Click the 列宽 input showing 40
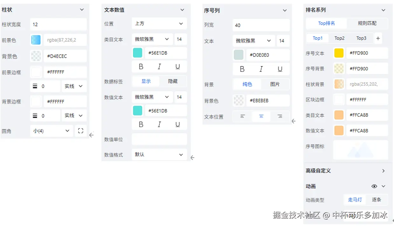 click(261, 25)
